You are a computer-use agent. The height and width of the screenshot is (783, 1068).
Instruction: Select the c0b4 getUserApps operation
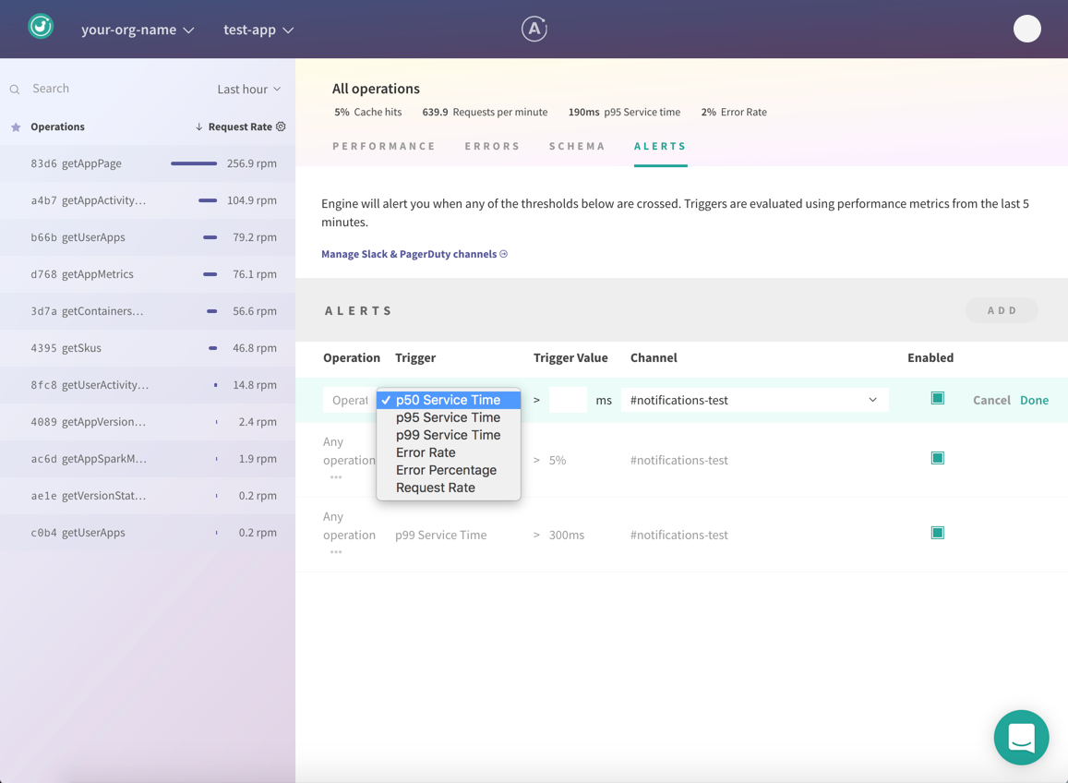pos(148,532)
